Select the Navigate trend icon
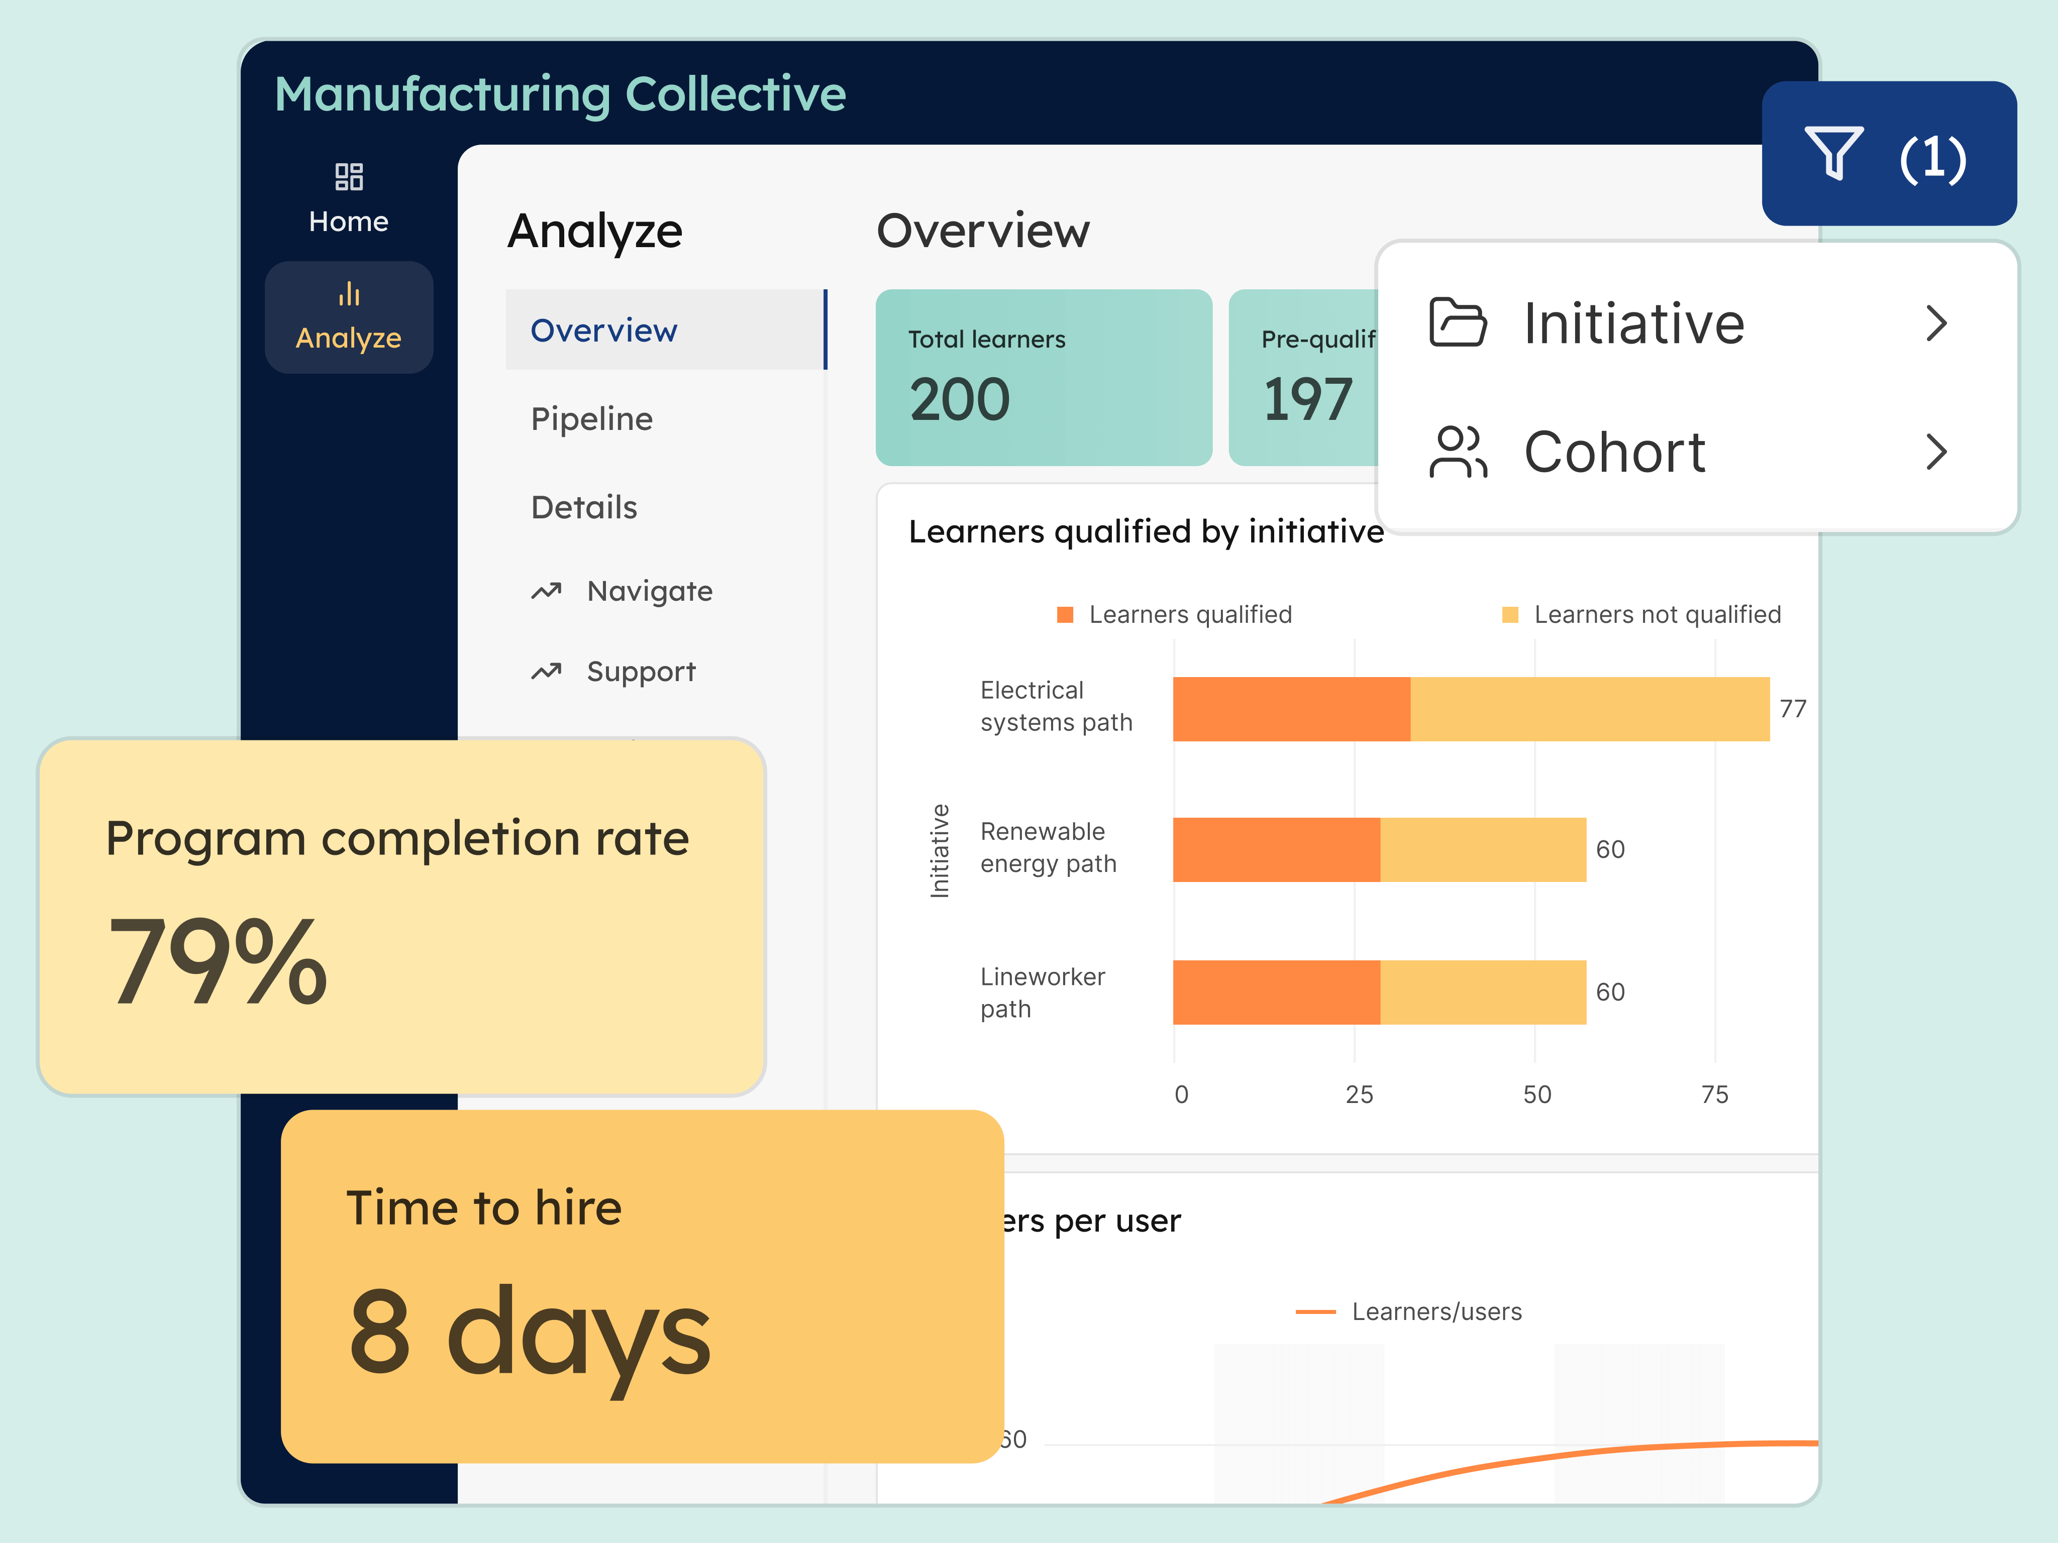 (546, 591)
